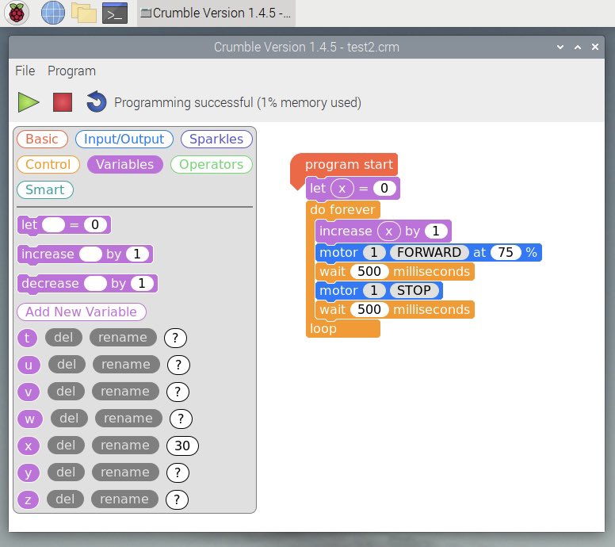Click the value 30 of variable x
Image resolution: width=615 pixels, height=547 pixels.
point(182,446)
